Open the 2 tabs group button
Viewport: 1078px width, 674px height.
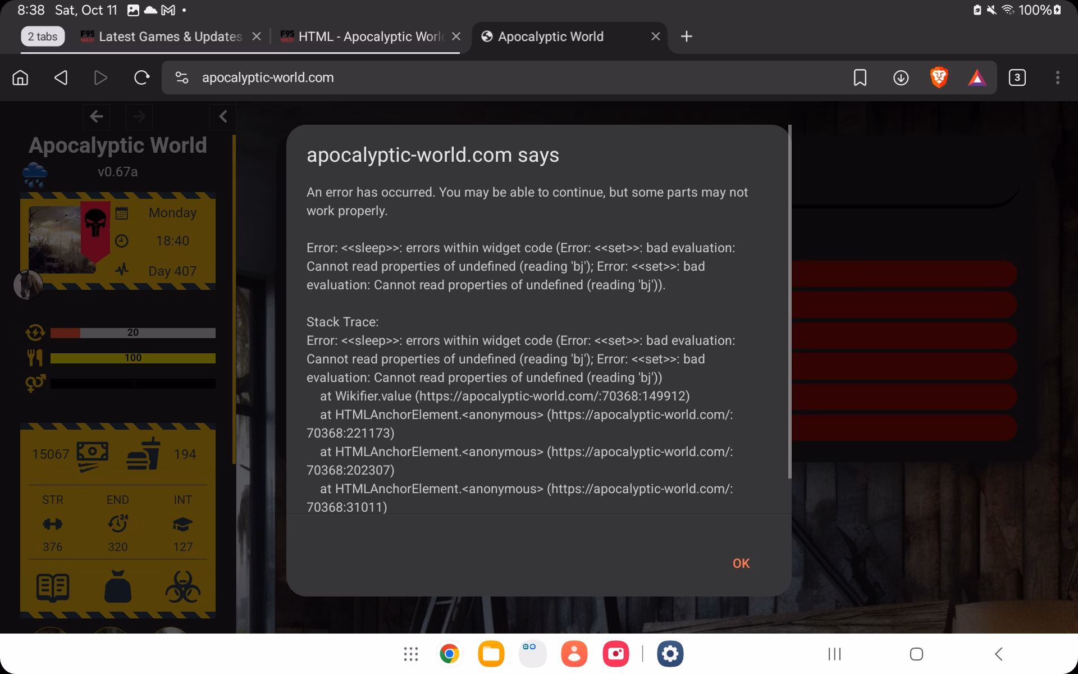[x=43, y=37]
